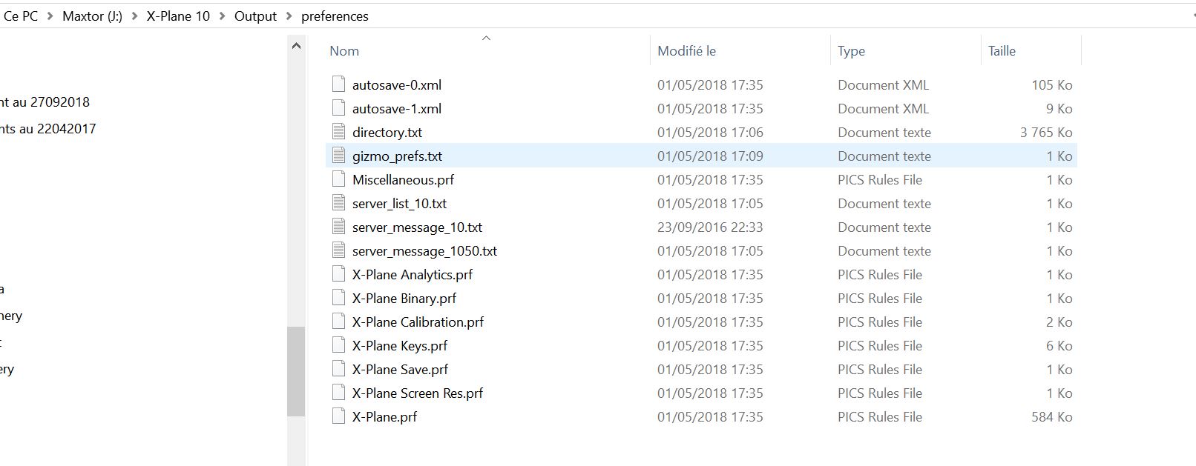
Task: Click the 9 Ko size of autosave-1.xml
Action: 1059,109
